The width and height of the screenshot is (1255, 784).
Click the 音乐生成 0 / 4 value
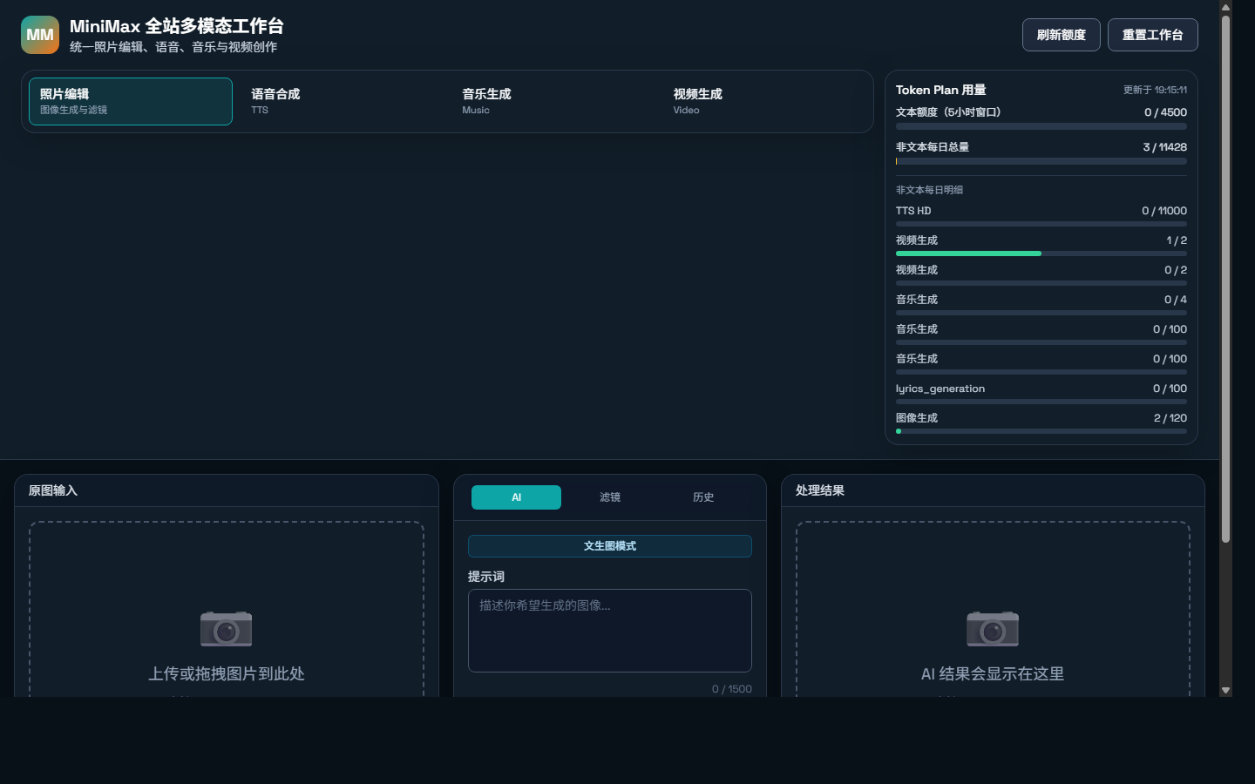(1176, 300)
